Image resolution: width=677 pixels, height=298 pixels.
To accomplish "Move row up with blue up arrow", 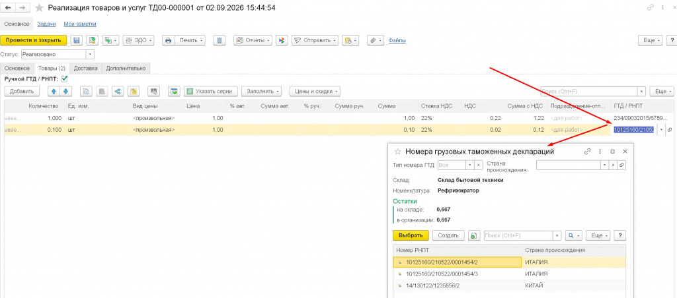I will tap(54, 91).
